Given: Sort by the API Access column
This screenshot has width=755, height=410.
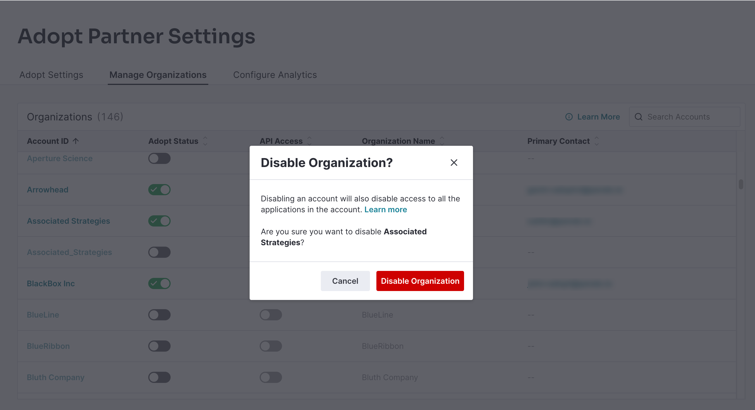Looking at the screenshot, I should (x=309, y=141).
